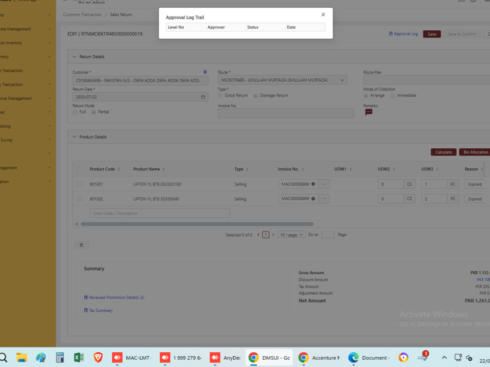Select the Full return mode radio

point(75,112)
